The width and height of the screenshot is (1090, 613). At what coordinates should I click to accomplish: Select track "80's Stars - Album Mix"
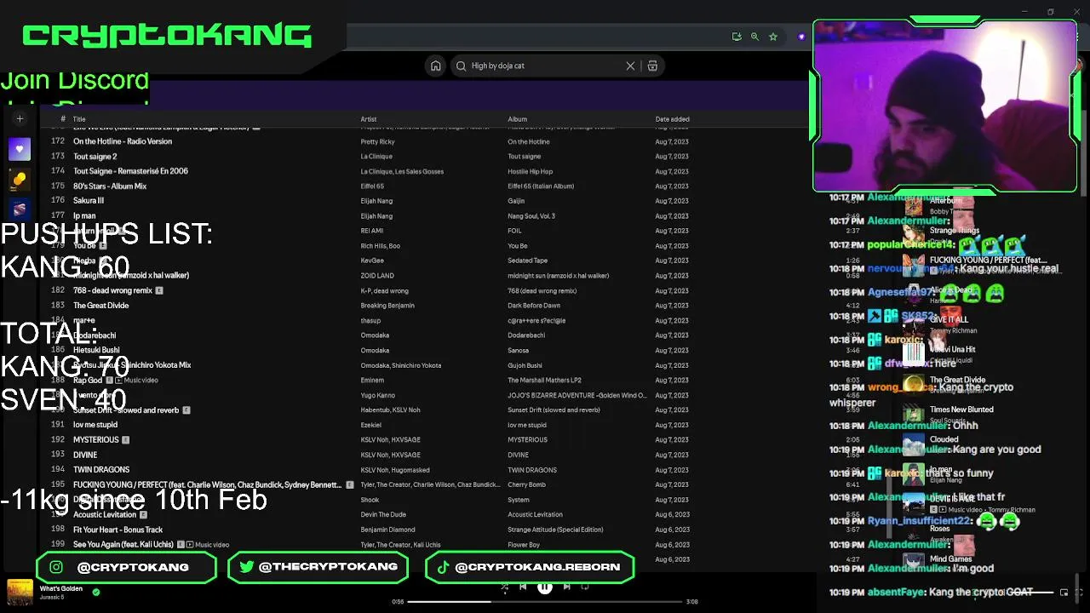pos(110,186)
